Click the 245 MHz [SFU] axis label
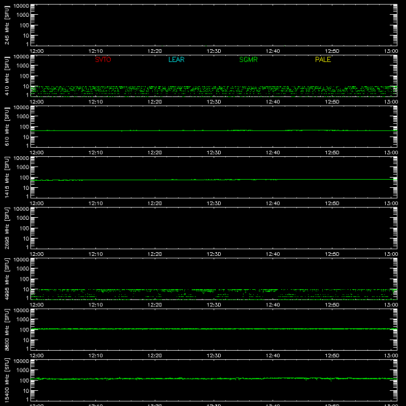Screen dimensions: 406x406 click(x=7, y=25)
